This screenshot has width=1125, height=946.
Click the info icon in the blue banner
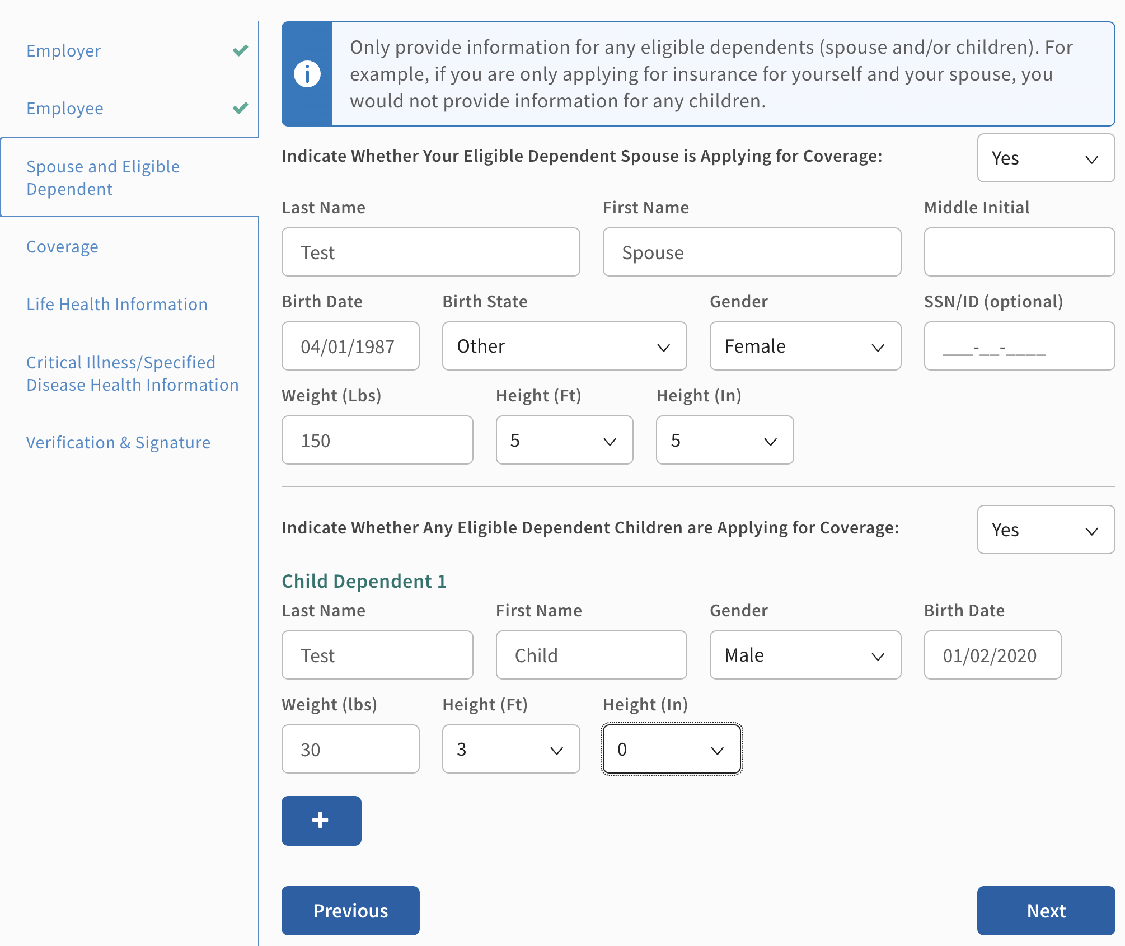click(x=307, y=74)
